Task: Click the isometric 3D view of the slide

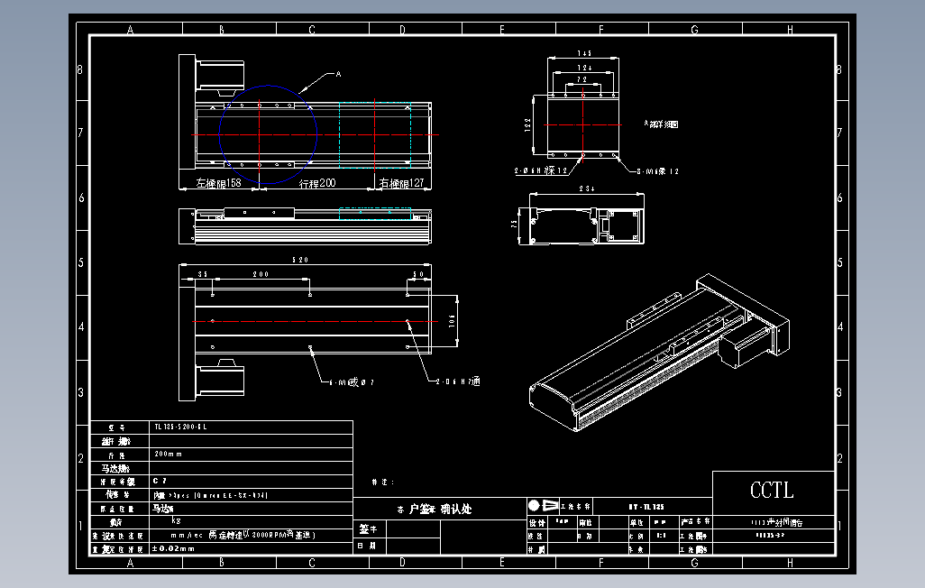Action: (x=660, y=353)
